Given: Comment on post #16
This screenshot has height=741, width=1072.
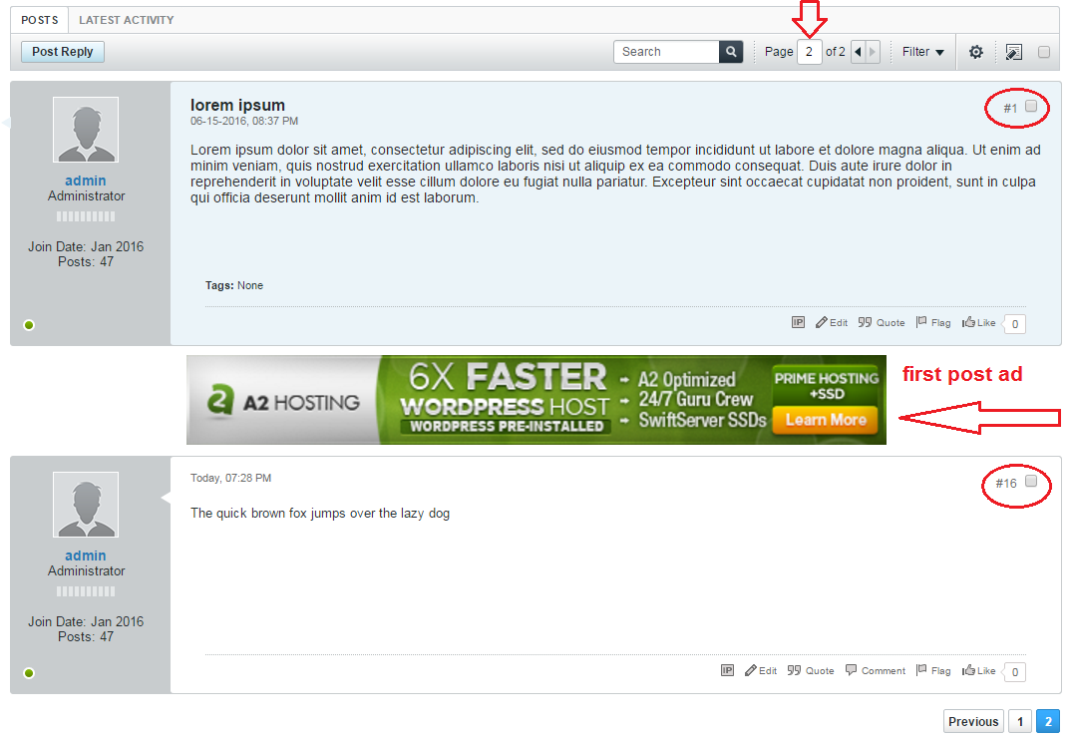Looking at the screenshot, I should click(876, 670).
